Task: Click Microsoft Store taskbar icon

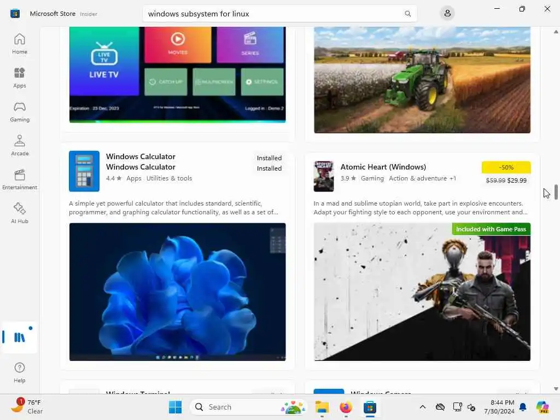Action: [x=370, y=407]
